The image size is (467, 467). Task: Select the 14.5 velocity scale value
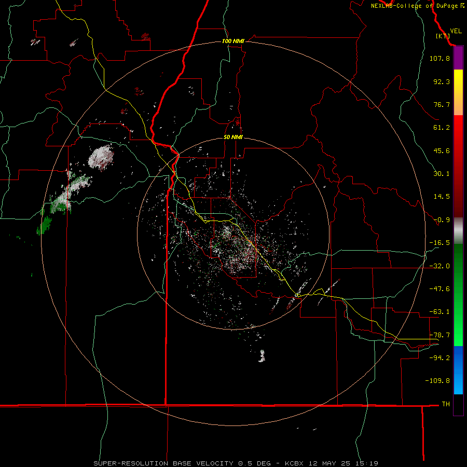(x=442, y=197)
